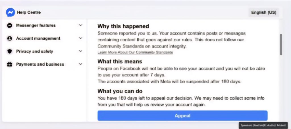Expand the Account management chevron
This screenshot has height=129, width=291.
pos(80,38)
